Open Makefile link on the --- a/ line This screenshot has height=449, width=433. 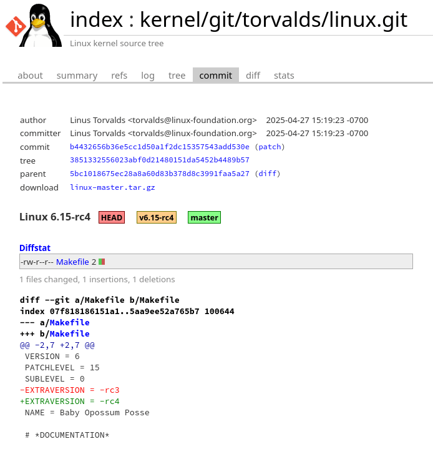coord(69,322)
